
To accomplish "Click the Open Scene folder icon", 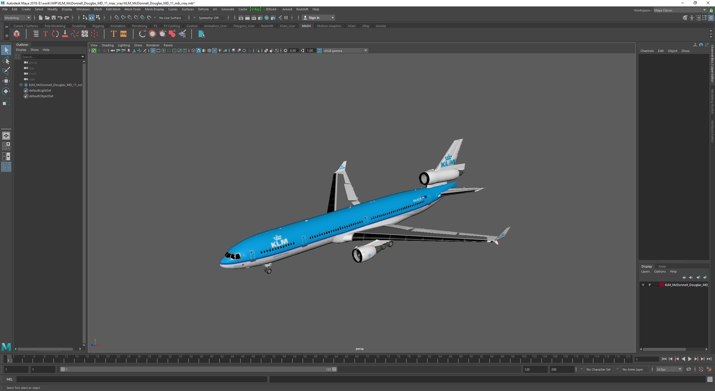I will pos(47,18).
